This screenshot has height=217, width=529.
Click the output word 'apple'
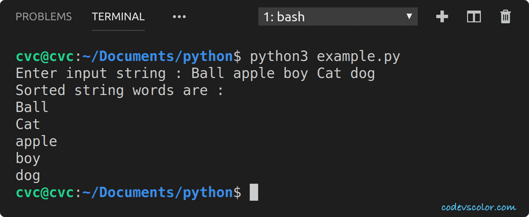(x=36, y=142)
